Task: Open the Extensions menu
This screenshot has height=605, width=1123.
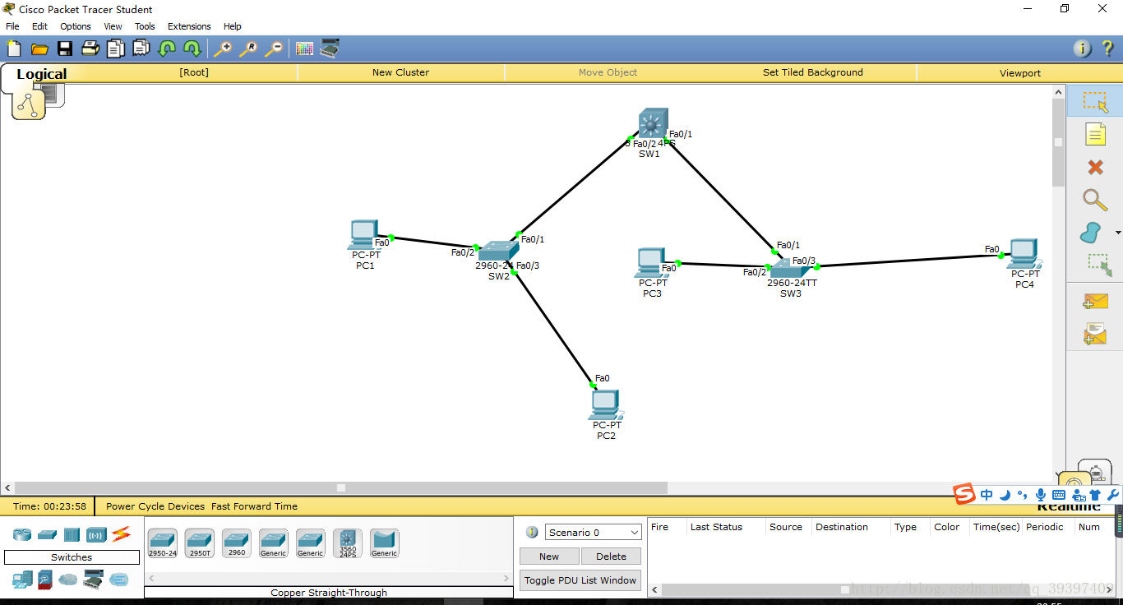Action: coord(189,26)
